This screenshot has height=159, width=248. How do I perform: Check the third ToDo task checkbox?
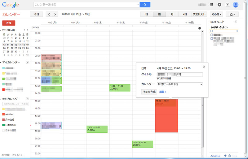tap(212, 39)
